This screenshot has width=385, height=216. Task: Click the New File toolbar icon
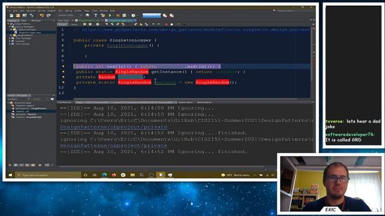[11, 16]
